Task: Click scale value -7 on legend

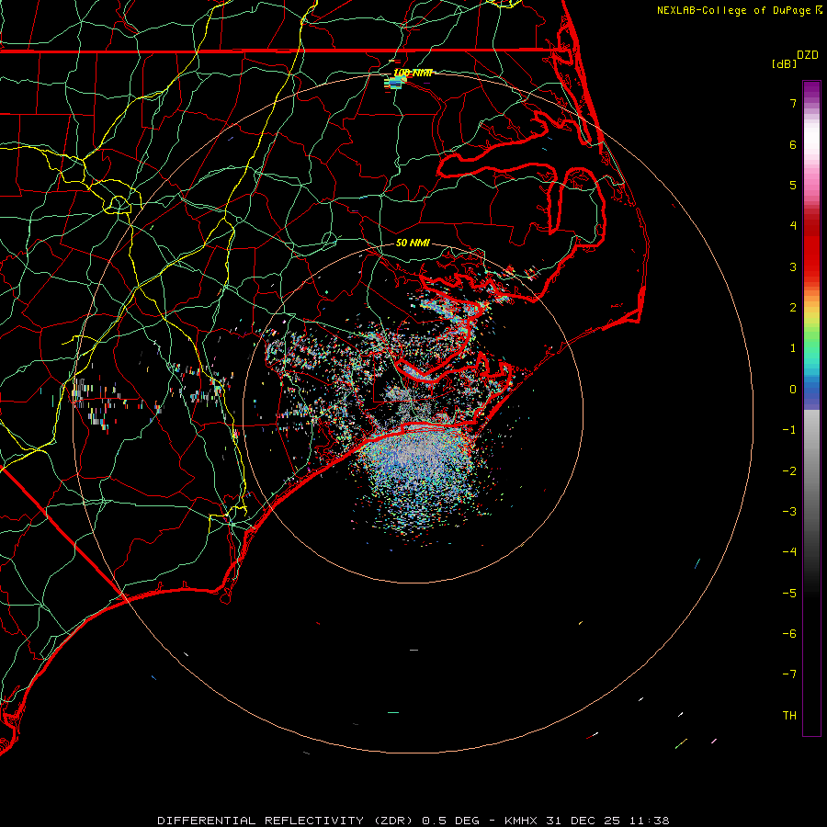Action: point(789,674)
